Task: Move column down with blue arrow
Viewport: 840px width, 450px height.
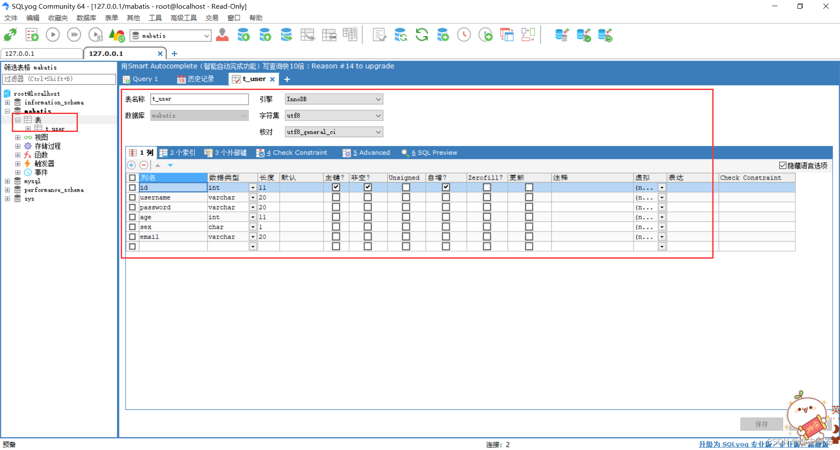Action: 170,165
